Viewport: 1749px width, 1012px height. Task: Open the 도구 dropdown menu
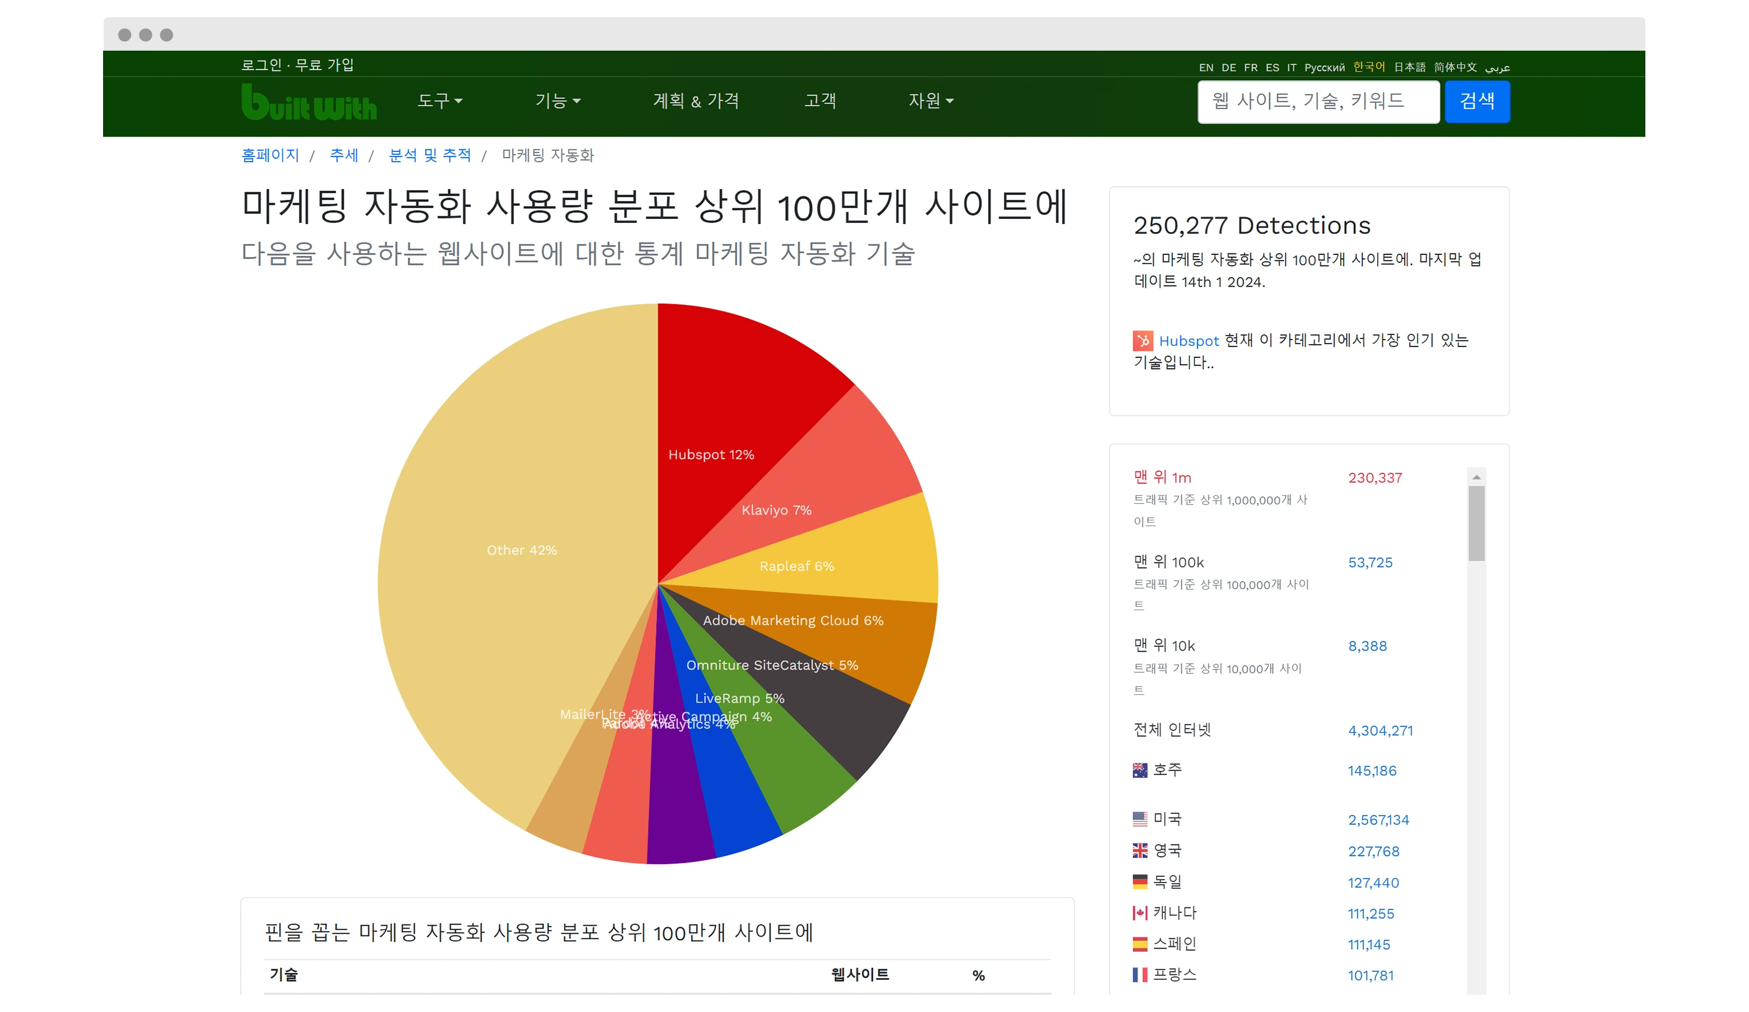439,101
